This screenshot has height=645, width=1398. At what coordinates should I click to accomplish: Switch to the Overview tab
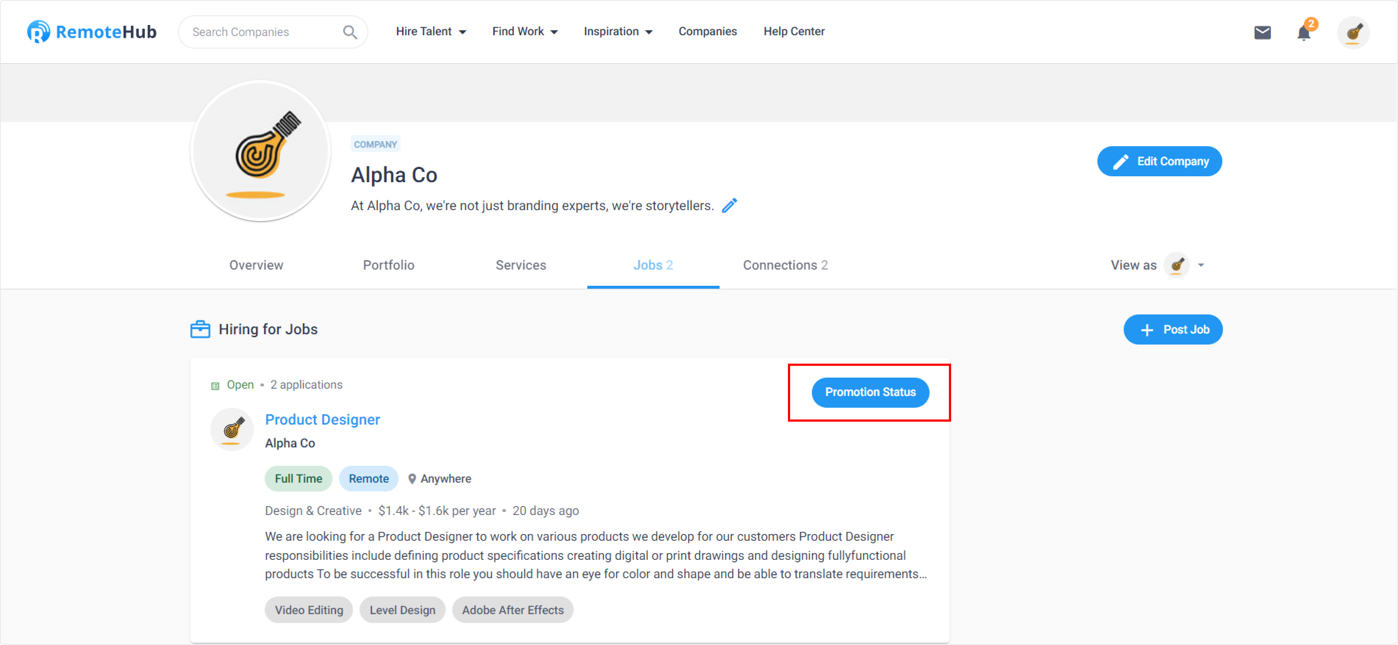[256, 265]
